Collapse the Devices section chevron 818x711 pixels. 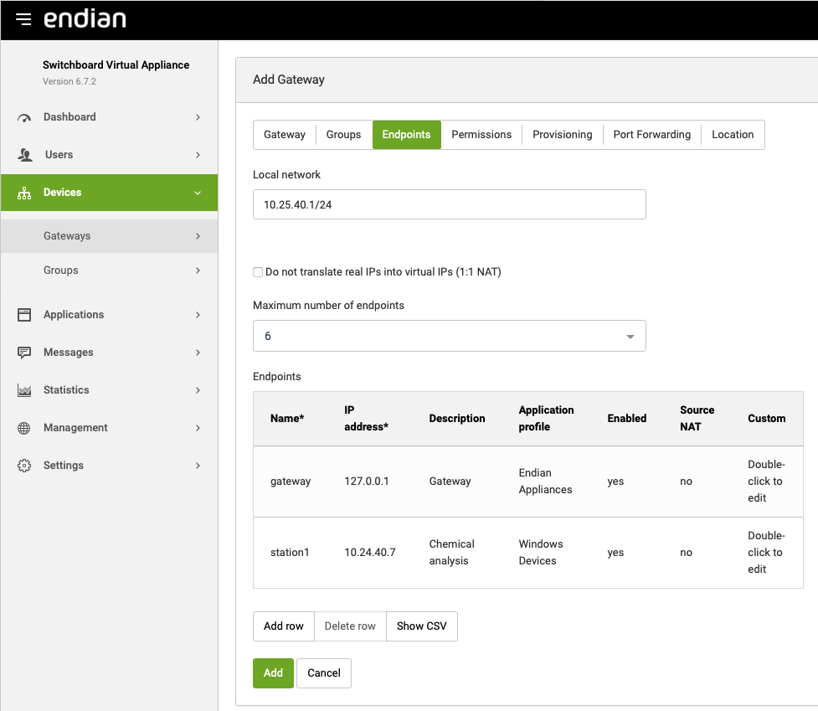click(x=198, y=193)
